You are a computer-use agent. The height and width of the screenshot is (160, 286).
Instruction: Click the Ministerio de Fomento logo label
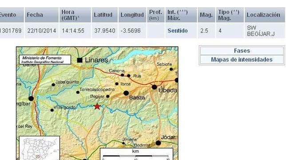45,60
